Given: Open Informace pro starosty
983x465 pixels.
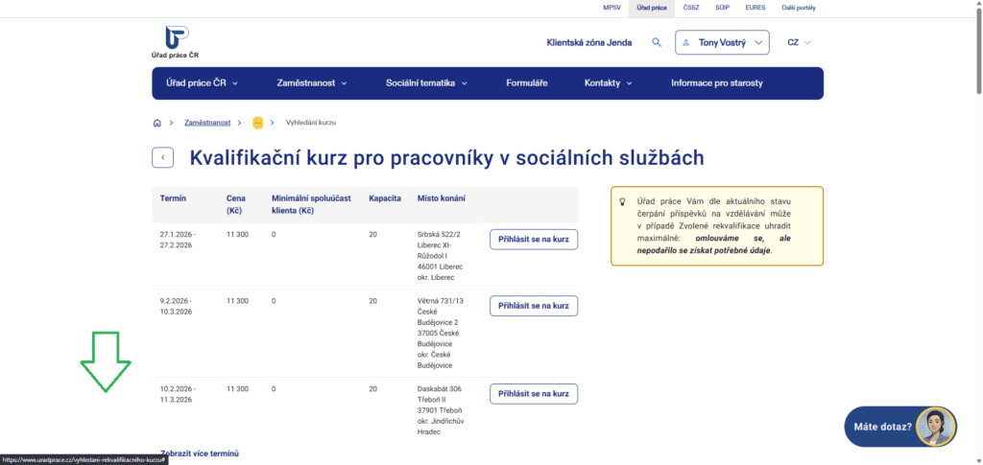Looking at the screenshot, I should [716, 83].
